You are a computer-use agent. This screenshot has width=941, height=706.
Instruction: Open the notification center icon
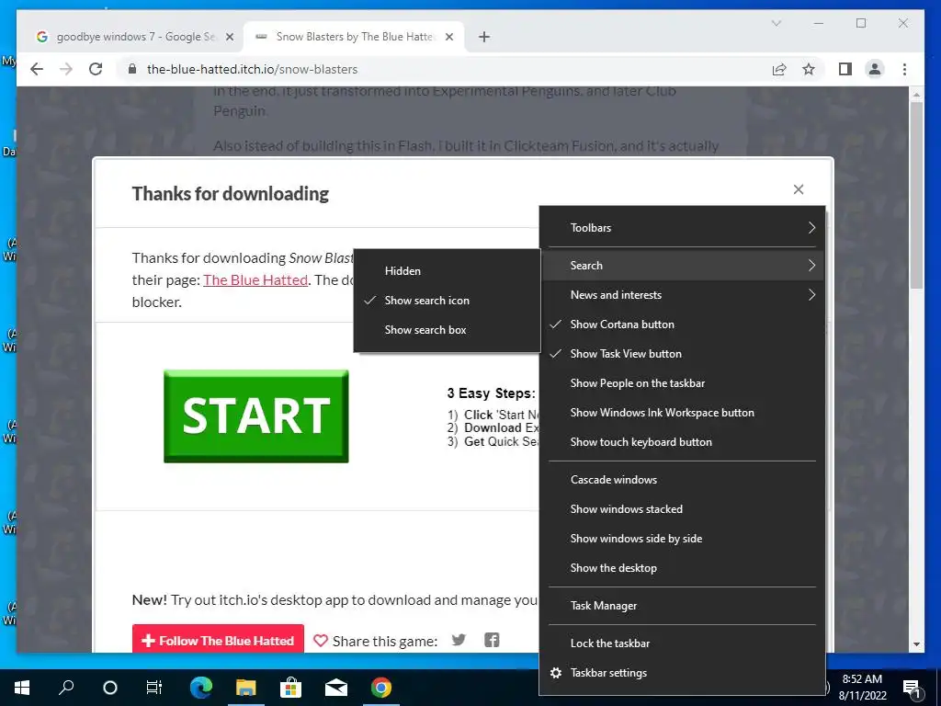point(913,688)
